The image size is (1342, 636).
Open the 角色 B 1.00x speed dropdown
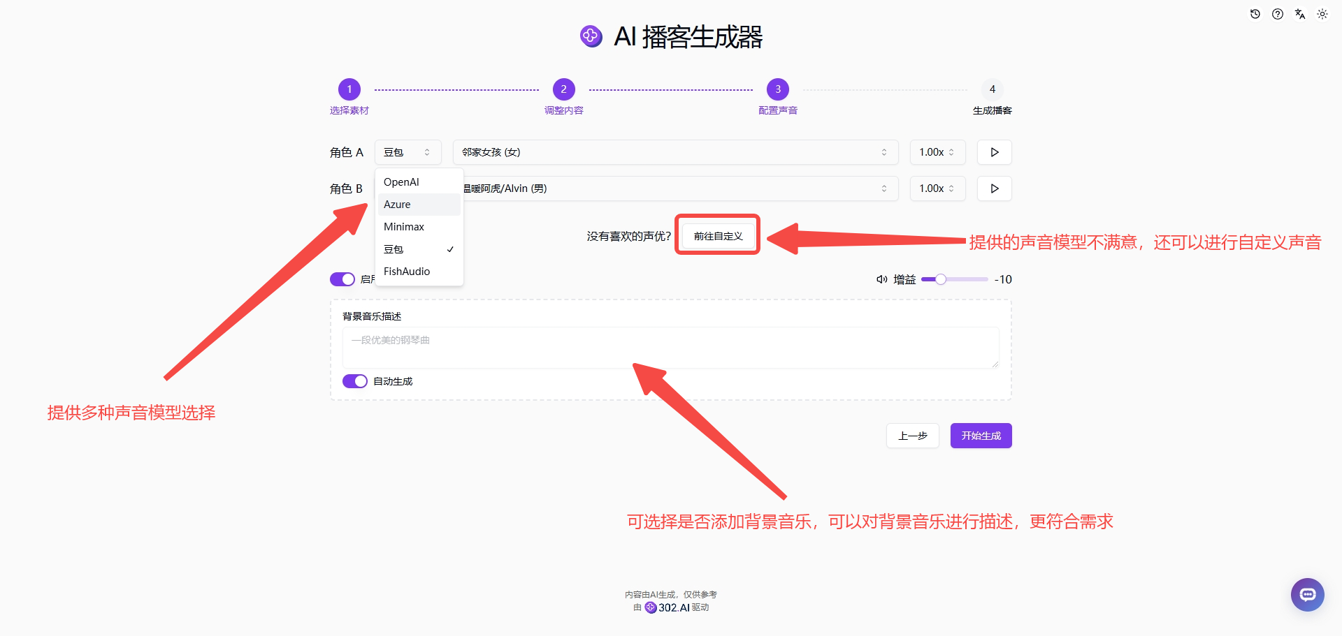pyautogui.click(x=937, y=188)
